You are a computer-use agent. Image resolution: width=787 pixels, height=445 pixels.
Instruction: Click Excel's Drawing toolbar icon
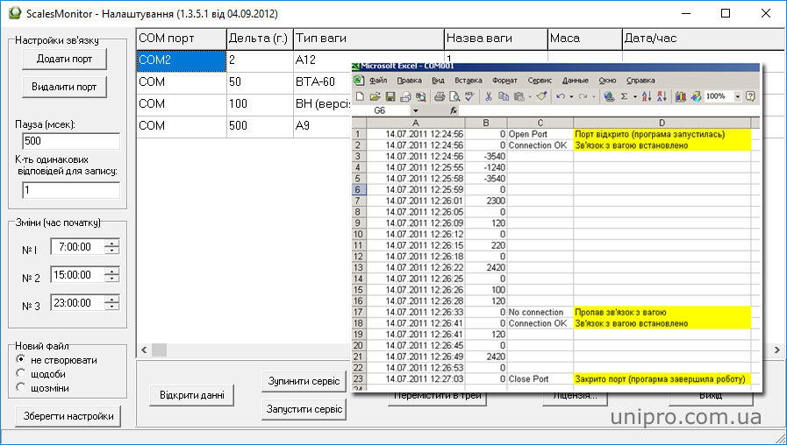click(696, 96)
